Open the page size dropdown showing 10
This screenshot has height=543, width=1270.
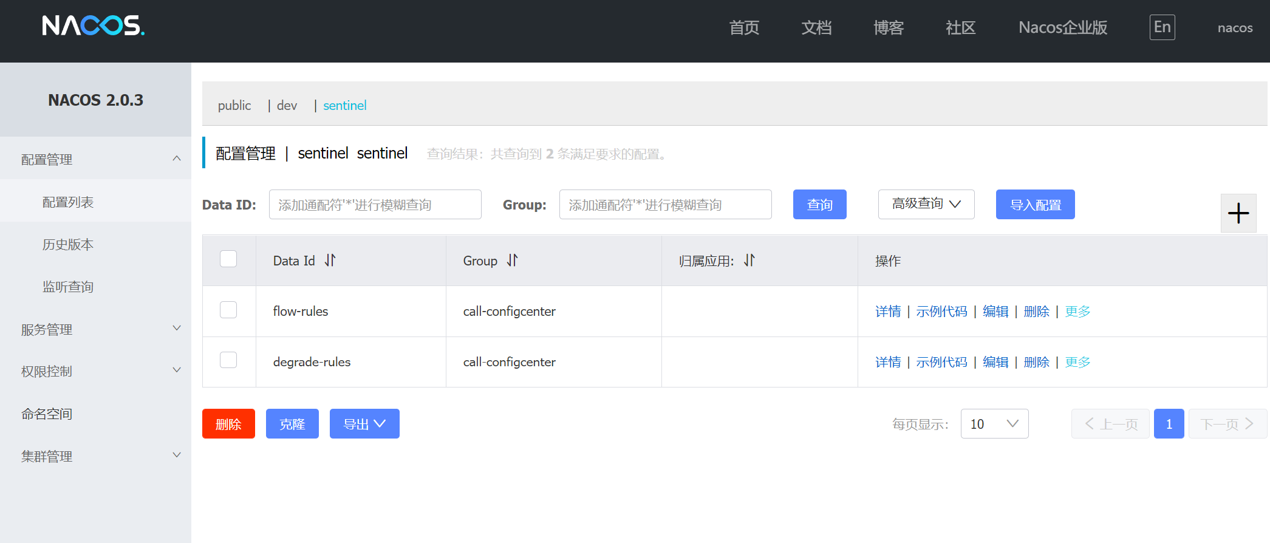click(x=994, y=424)
